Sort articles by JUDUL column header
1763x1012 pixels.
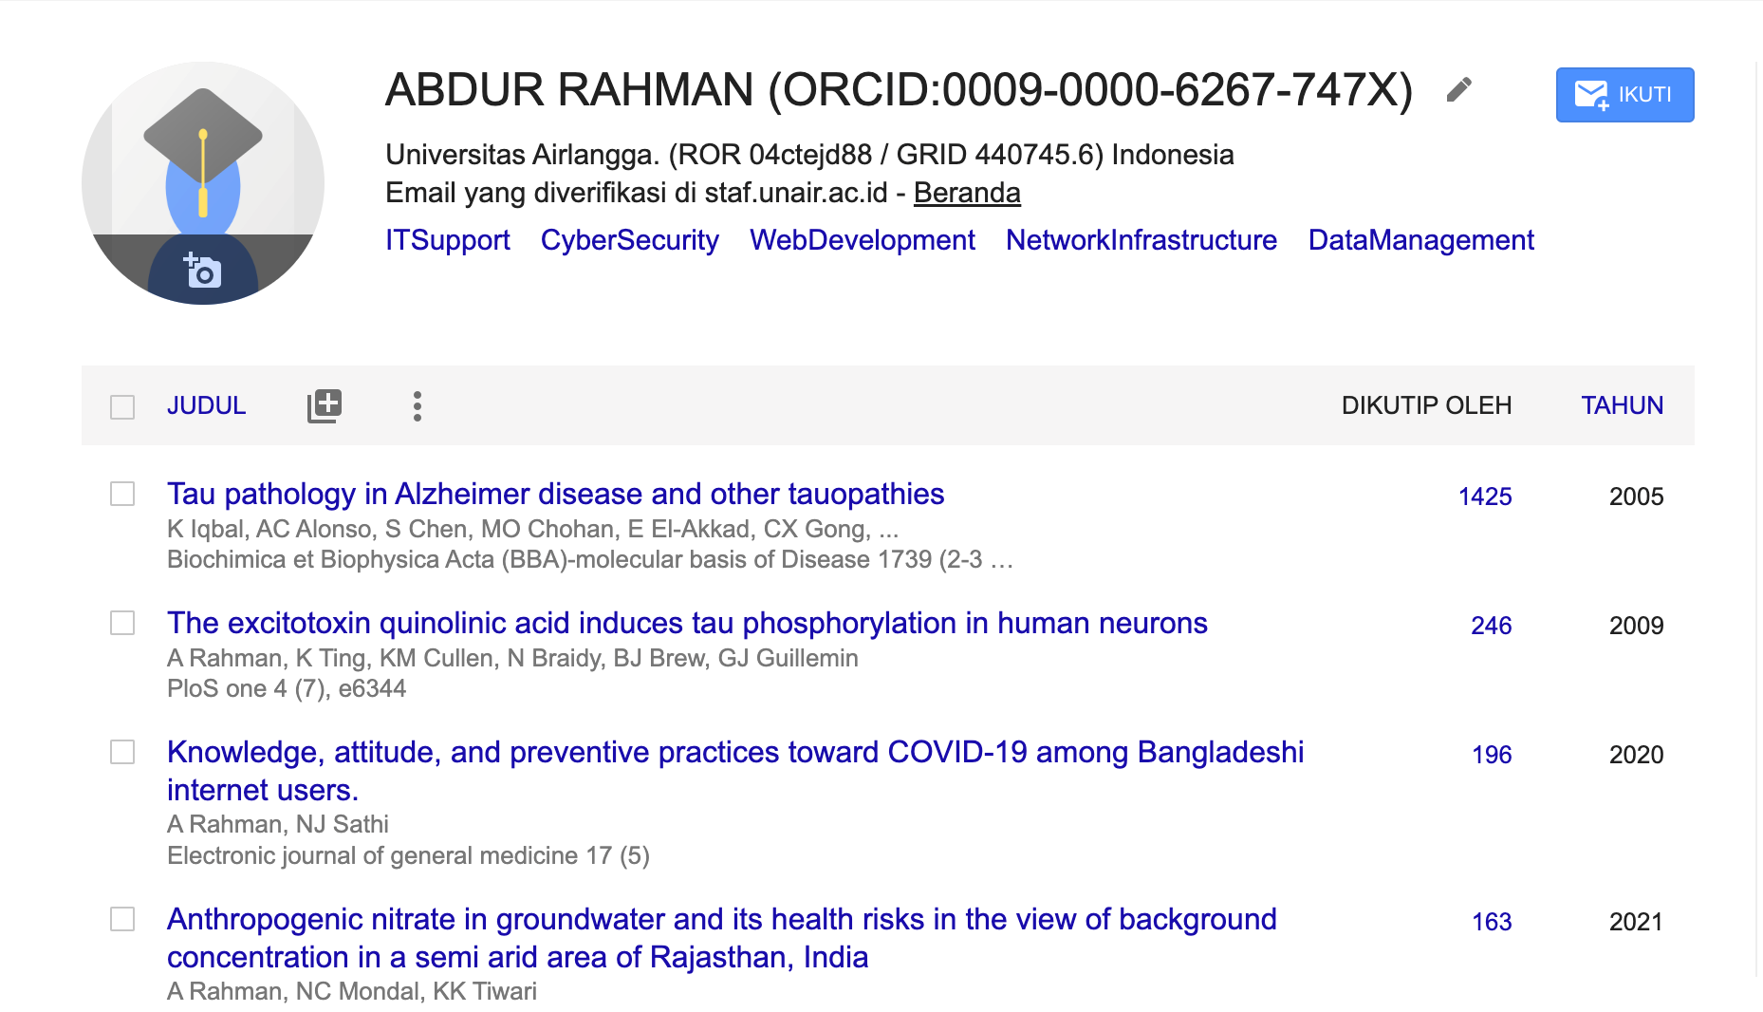pos(206,406)
